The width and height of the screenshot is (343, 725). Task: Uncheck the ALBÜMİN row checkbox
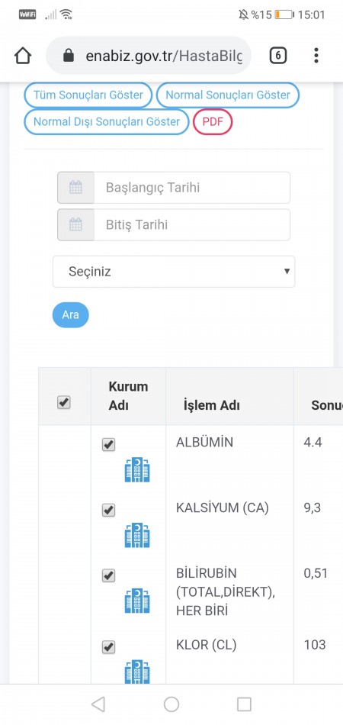click(108, 445)
